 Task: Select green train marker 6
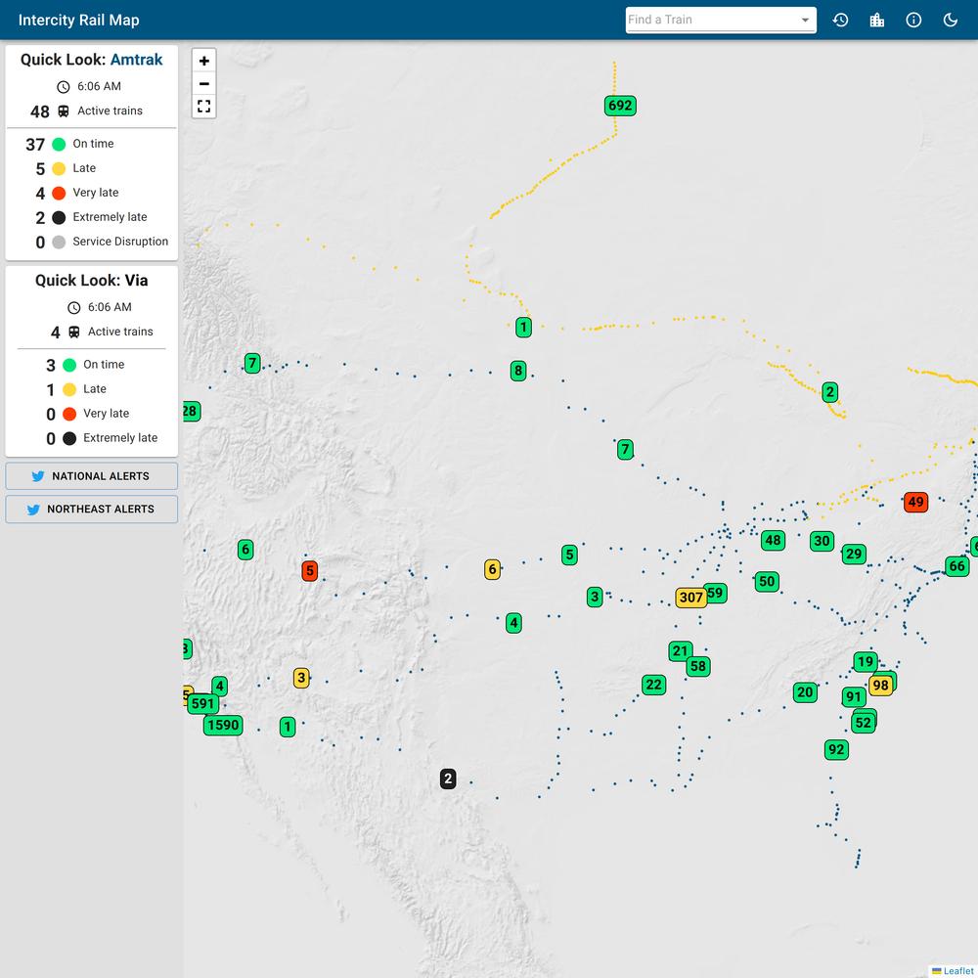coord(245,550)
